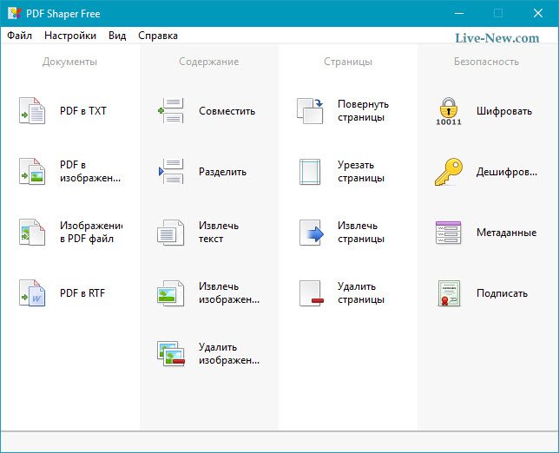The image size is (559, 453).
Task: Choose the Разделить label
Action: (222, 172)
